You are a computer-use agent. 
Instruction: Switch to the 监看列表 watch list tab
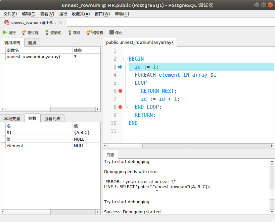[52, 118]
